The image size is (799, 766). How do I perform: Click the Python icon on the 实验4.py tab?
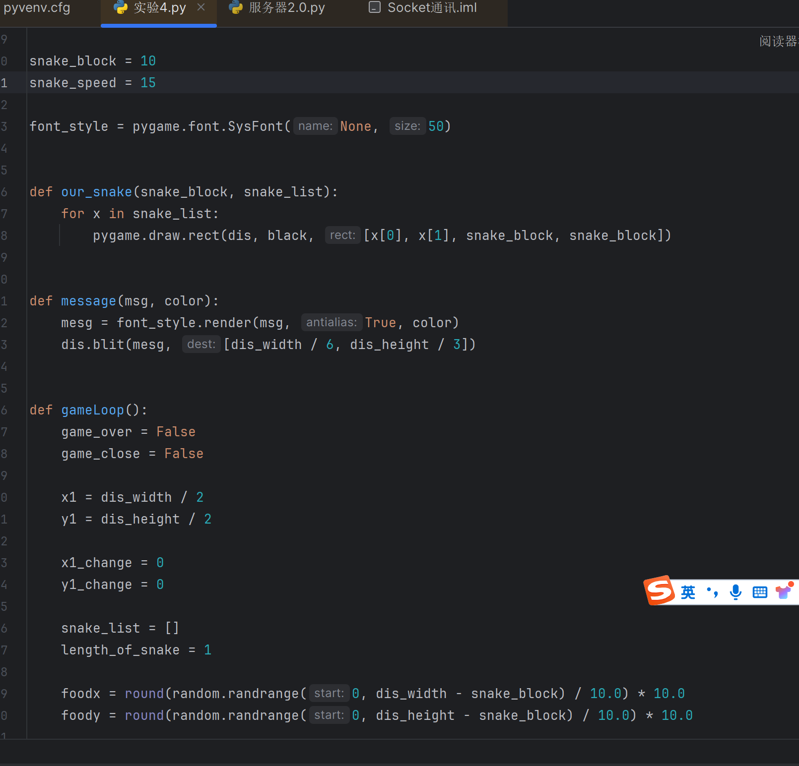click(x=121, y=7)
